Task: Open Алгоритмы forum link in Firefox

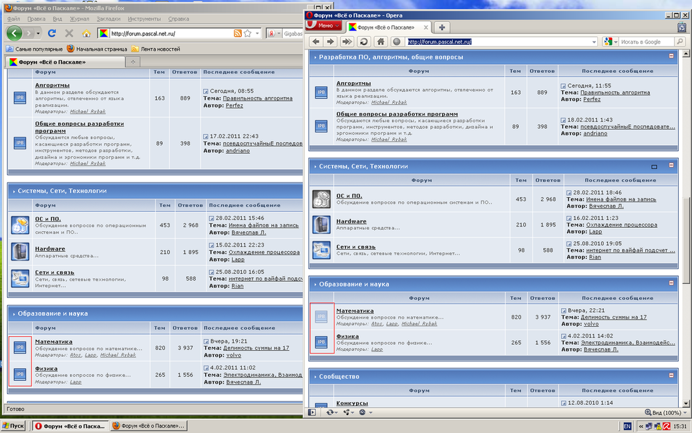Action: click(x=52, y=86)
